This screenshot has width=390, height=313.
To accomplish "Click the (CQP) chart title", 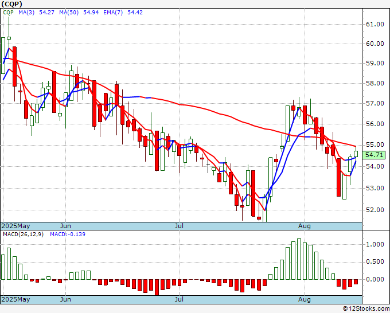I will click(12, 4).
